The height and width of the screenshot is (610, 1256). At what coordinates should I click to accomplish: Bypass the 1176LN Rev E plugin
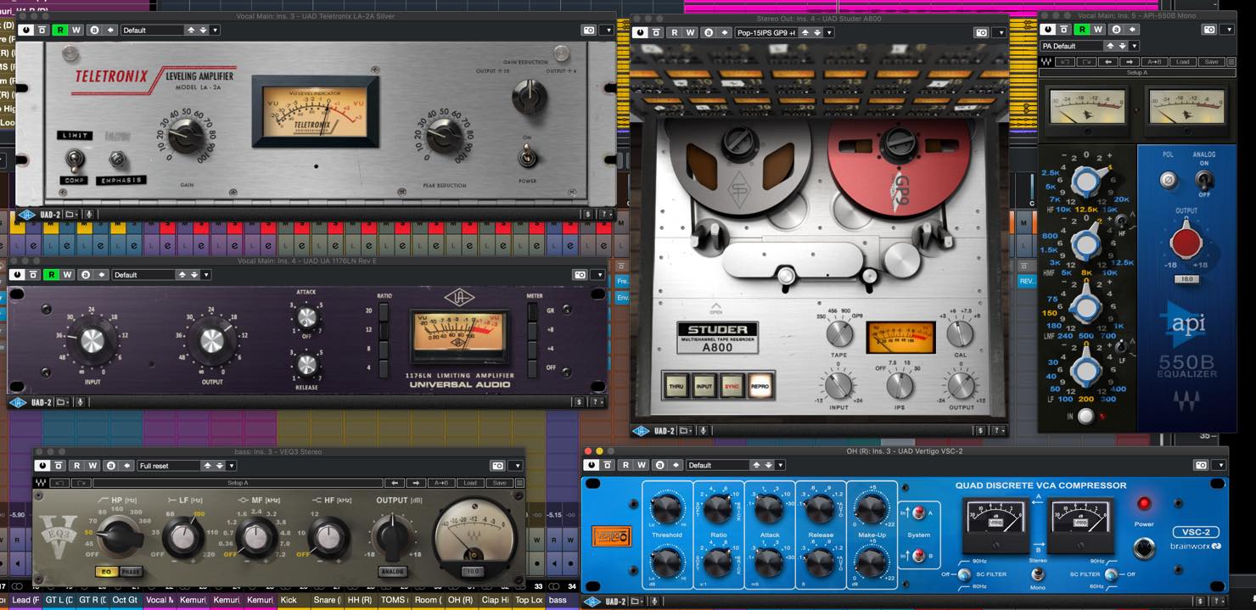click(17, 275)
